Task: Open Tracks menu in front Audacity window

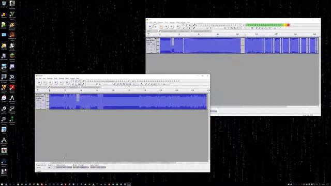Action: (56, 79)
